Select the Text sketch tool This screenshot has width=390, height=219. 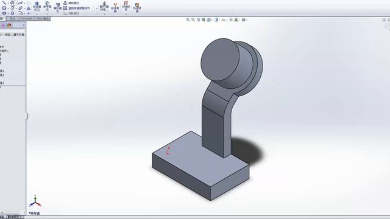point(29,8)
